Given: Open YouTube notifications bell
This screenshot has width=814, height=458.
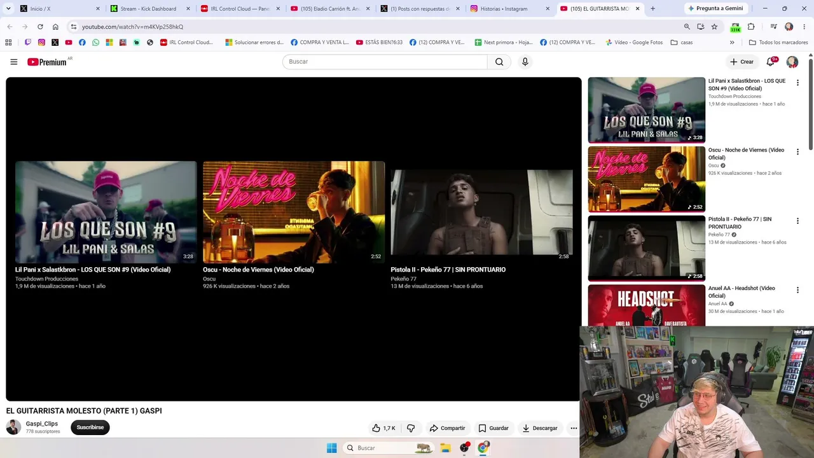Looking at the screenshot, I should coord(771,62).
